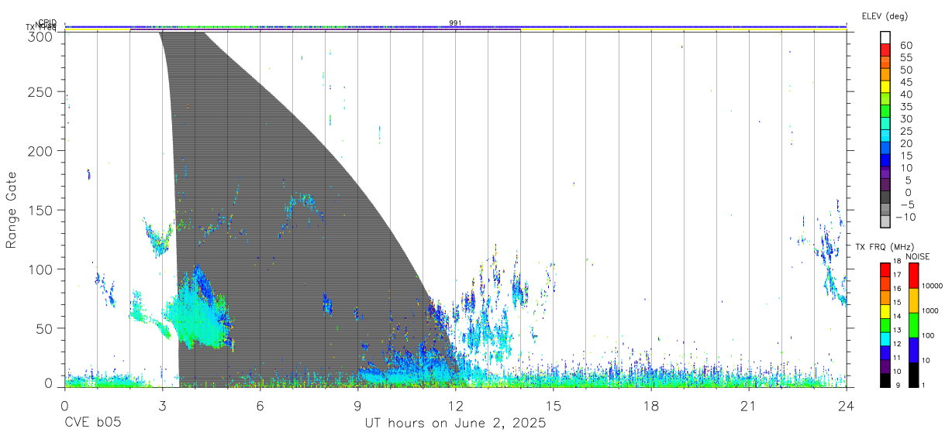Viewport: 952px width, 439px height.
Task: Click the red swatch in TX FRQ colorbar
Action: point(885,269)
